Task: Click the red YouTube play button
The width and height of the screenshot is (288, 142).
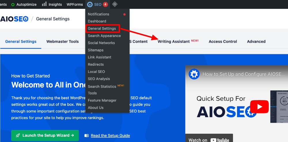Action: (259, 107)
